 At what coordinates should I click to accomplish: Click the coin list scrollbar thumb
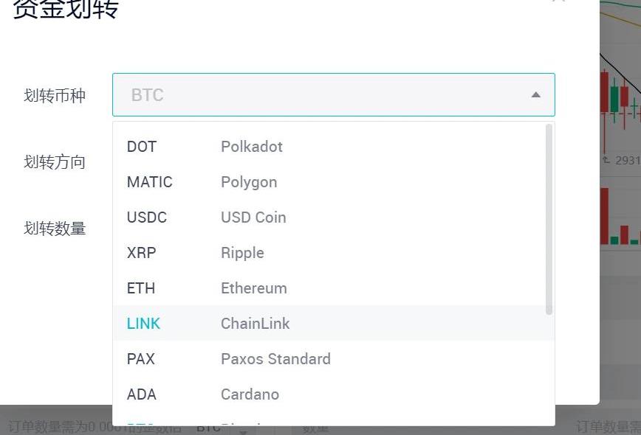coord(549,219)
